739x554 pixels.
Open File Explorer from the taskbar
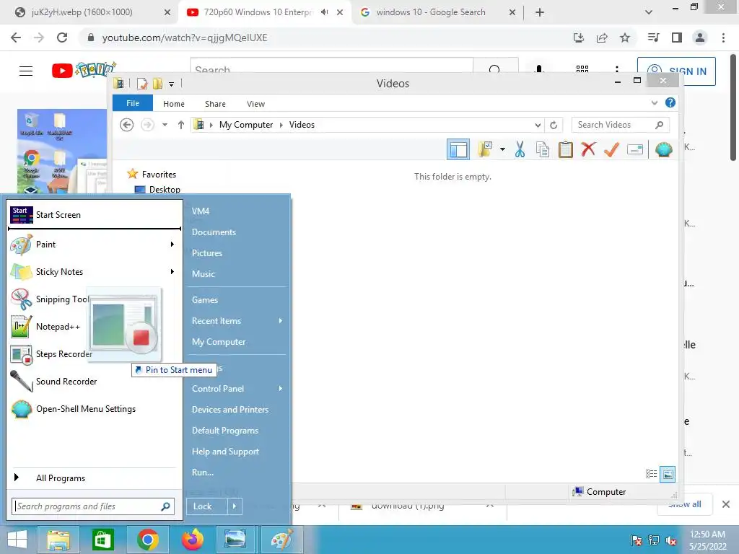tap(58, 540)
